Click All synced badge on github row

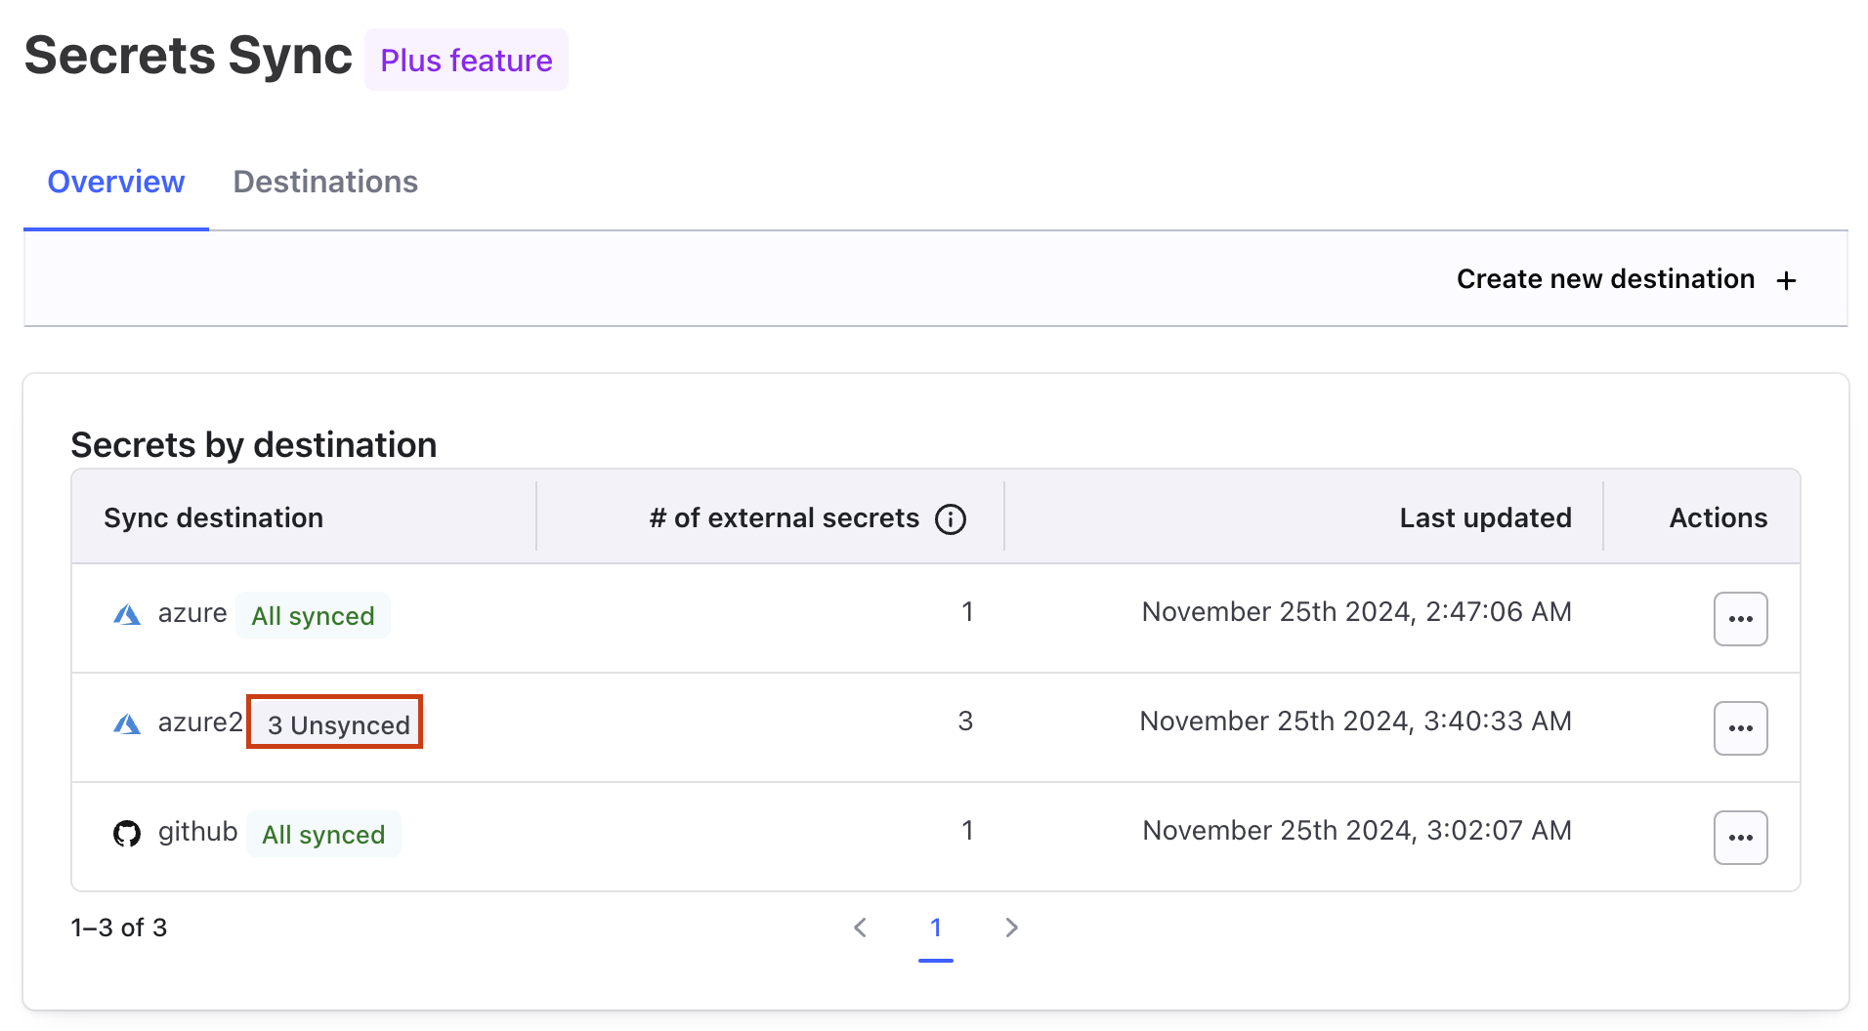pos(323,835)
